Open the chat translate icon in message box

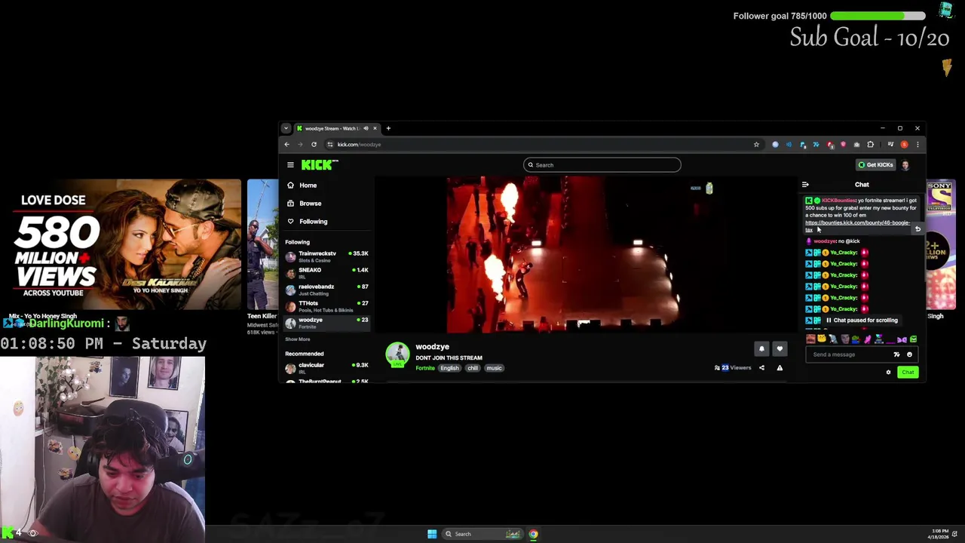pyautogui.click(x=896, y=354)
